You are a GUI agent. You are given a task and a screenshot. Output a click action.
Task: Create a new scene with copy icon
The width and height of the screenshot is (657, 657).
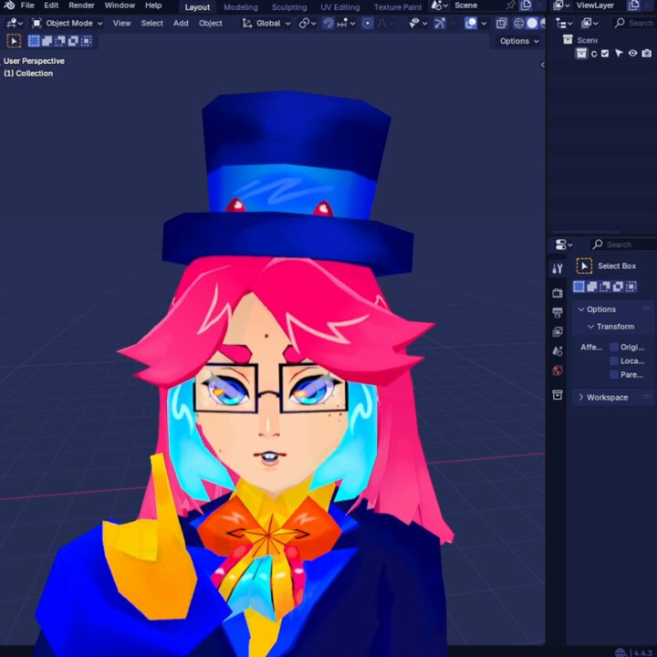pos(526,5)
